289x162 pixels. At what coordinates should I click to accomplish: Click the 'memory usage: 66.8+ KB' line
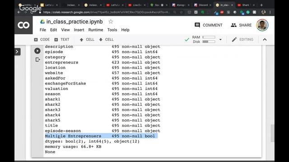pos(73,147)
